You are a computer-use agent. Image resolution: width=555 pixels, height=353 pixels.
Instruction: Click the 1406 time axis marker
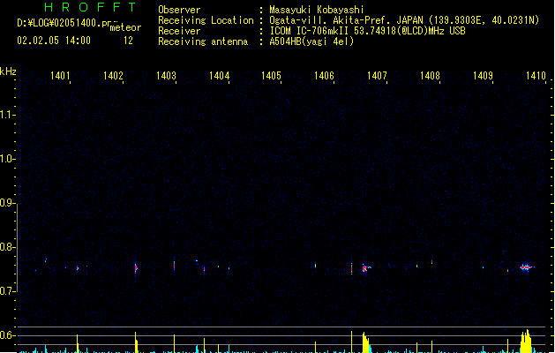pyautogui.click(x=324, y=76)
